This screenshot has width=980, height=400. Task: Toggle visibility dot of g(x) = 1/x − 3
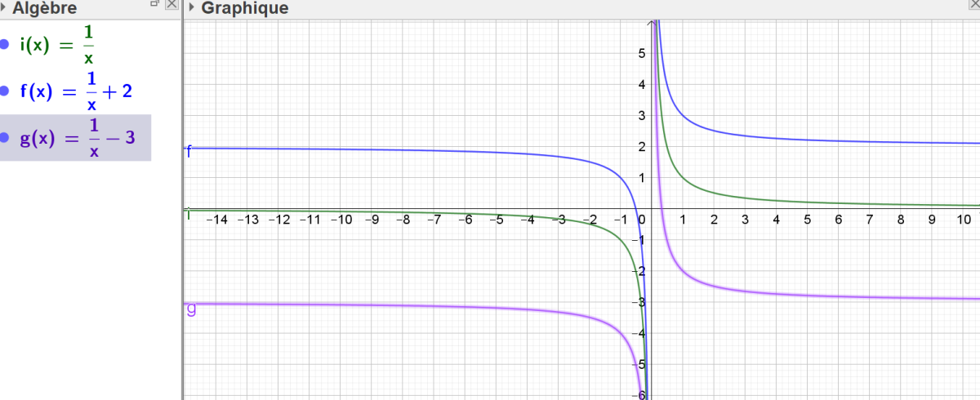point(5,137)
